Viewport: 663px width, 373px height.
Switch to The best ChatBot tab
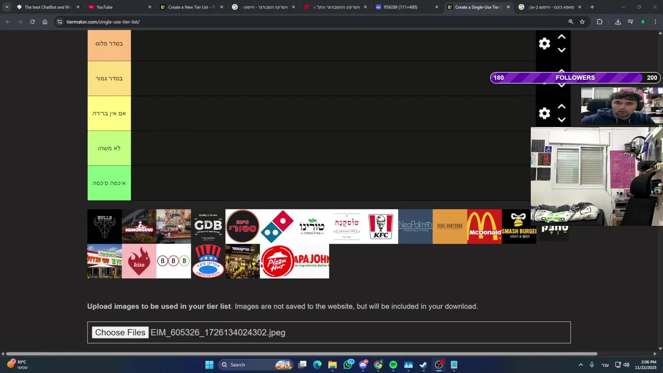tap(47, 7)
